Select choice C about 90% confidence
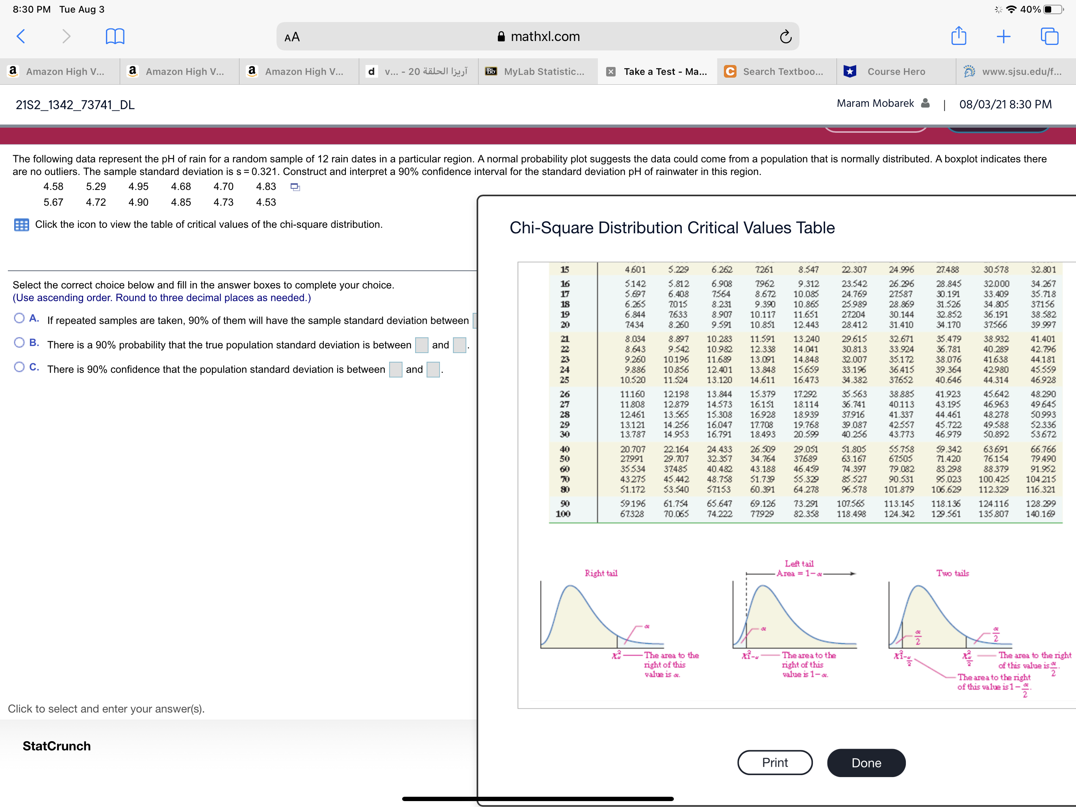 (19, 366)
